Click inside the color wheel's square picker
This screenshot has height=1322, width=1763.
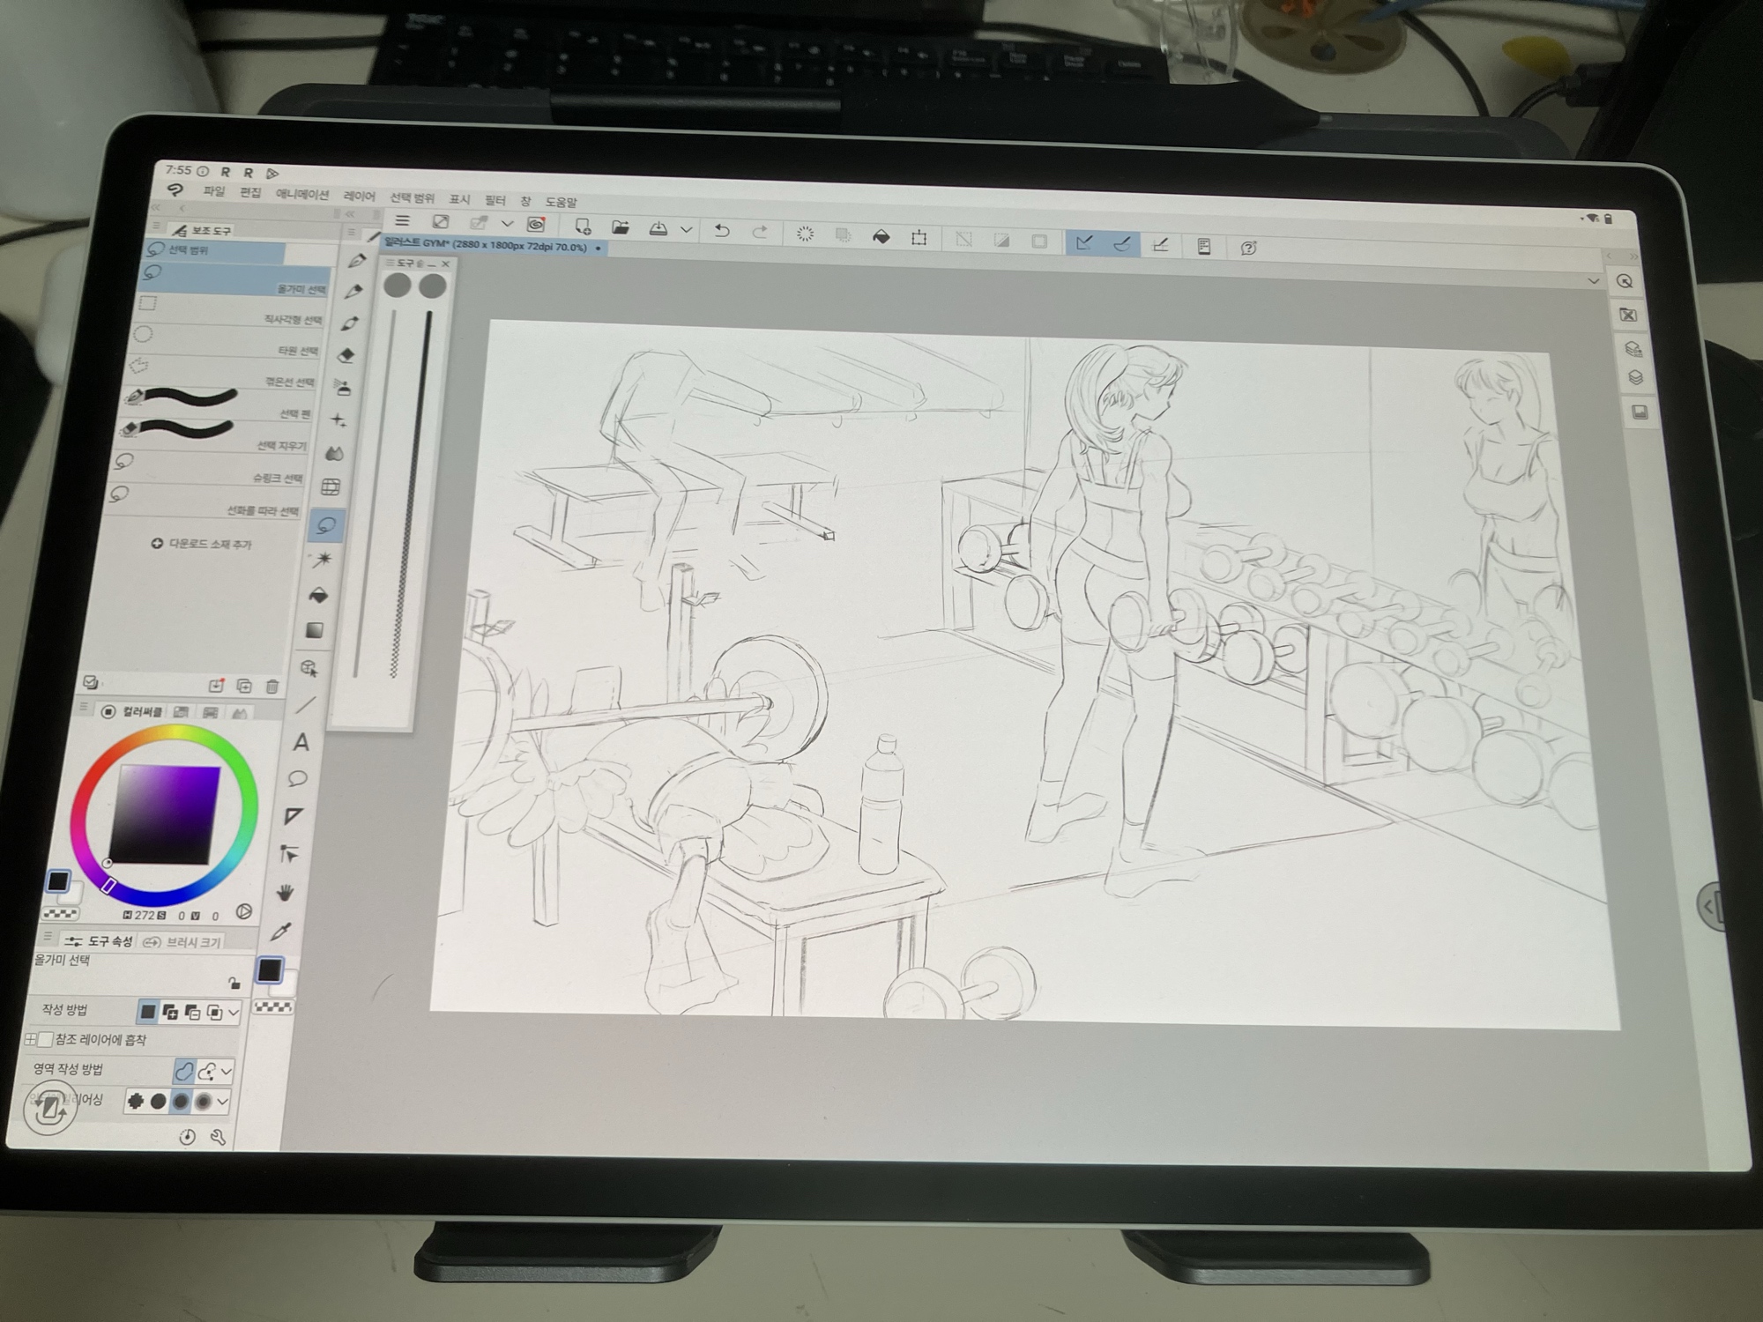click(x=166, y=813)
